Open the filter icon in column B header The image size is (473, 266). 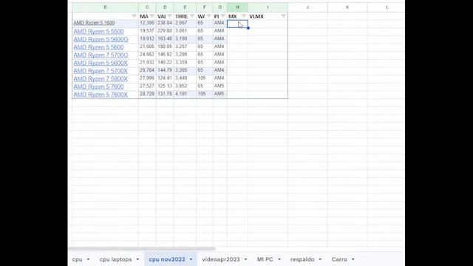coord(134,16)
